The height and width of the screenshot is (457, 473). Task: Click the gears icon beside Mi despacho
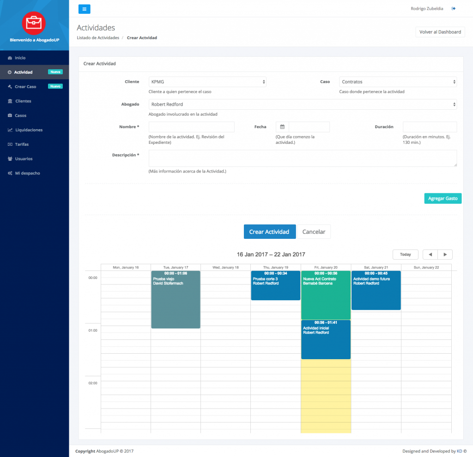coord(10,173)
